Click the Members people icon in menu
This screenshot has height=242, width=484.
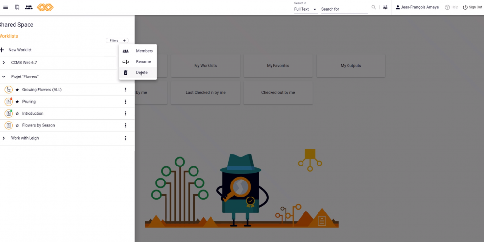pos(126,51)
